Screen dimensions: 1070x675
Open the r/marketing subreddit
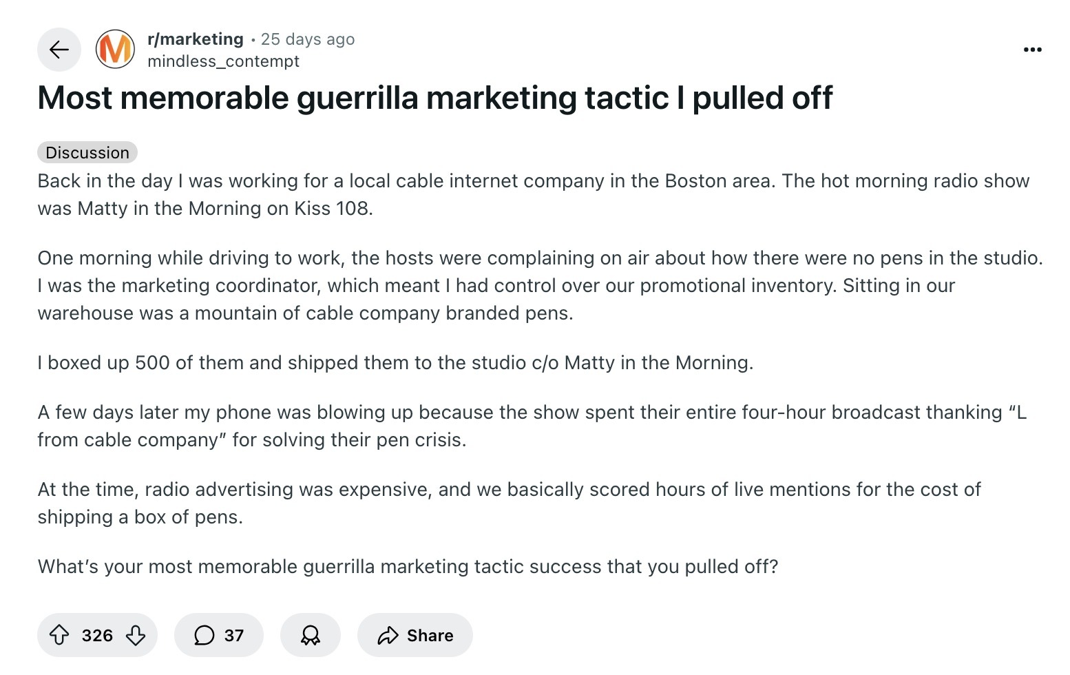196,39
